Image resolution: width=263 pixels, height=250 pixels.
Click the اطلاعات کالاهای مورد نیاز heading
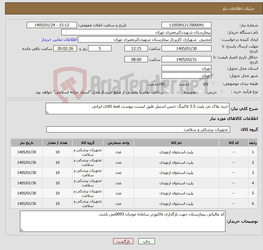coord(234,119)
